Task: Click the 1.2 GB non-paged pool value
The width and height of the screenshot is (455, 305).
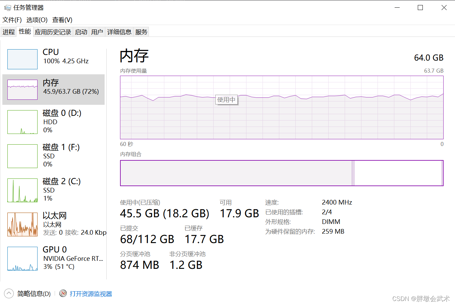Action: 186,265
